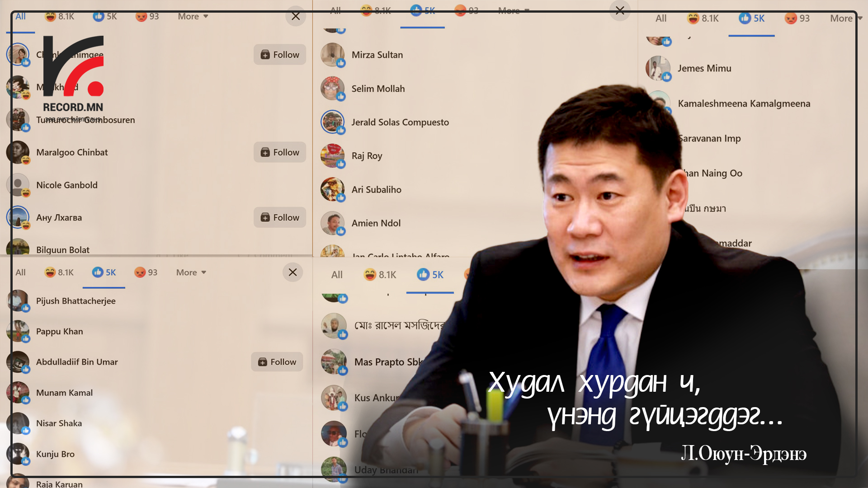
Task: Open the Kunju Bro name link
Action: pyautogui.click(x=56, y=454)
